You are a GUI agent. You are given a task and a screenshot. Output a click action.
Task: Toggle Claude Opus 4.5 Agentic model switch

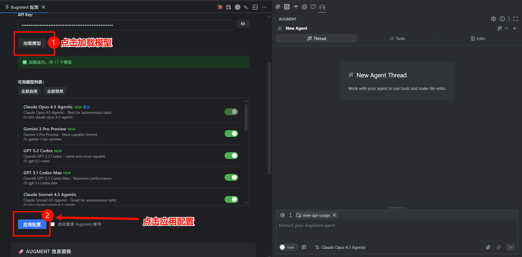[x=231, y=112]
